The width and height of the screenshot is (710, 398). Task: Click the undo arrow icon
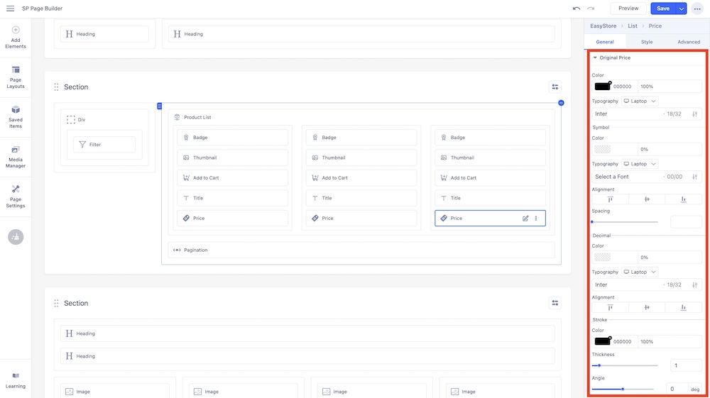pos(577,9)
